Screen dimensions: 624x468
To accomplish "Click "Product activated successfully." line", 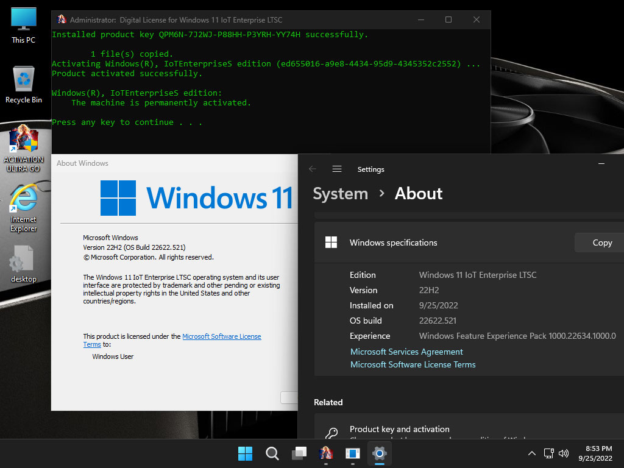I will (x=127, y=74).
